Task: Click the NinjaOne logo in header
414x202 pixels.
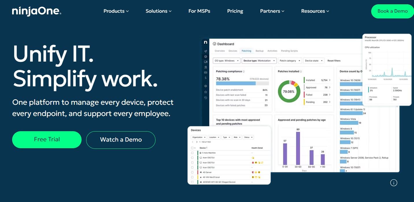Action: (36, 12)
